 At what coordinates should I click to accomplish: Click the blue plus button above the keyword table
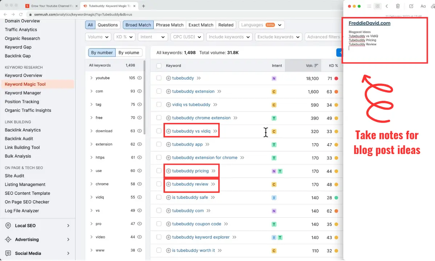pyautogui.click(x=340, y=52)
